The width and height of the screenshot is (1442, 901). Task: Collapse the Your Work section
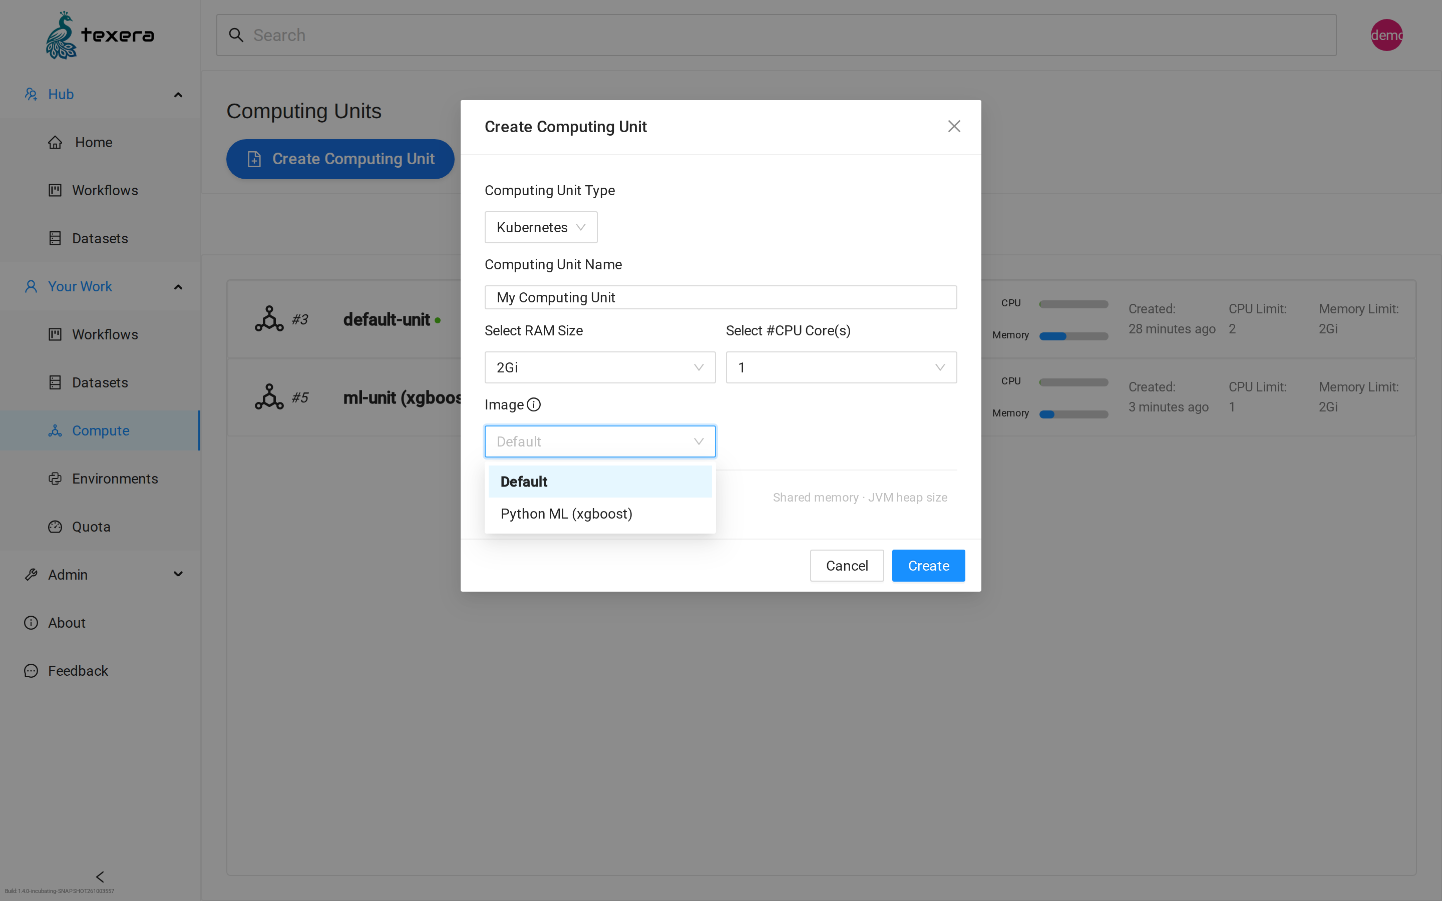[x=178, y=287]
